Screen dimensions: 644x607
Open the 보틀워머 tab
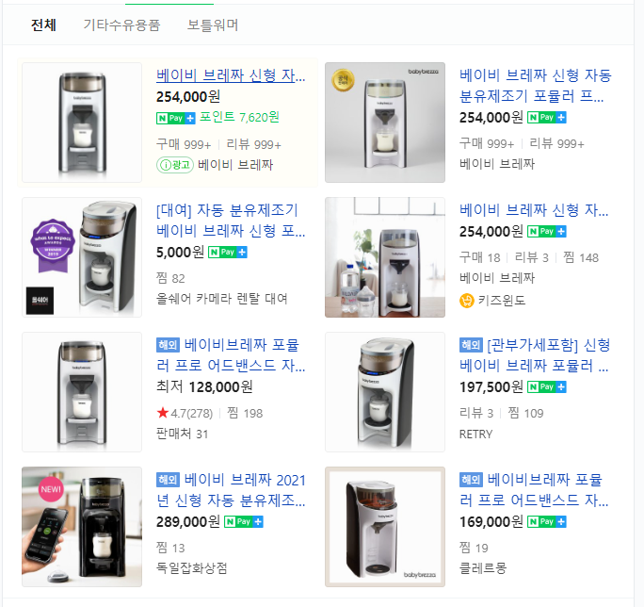(x=213, y=25)
